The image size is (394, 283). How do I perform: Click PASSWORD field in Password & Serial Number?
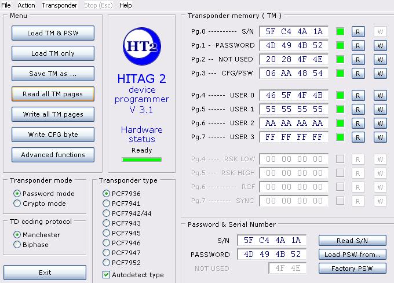tap(272, 254)
